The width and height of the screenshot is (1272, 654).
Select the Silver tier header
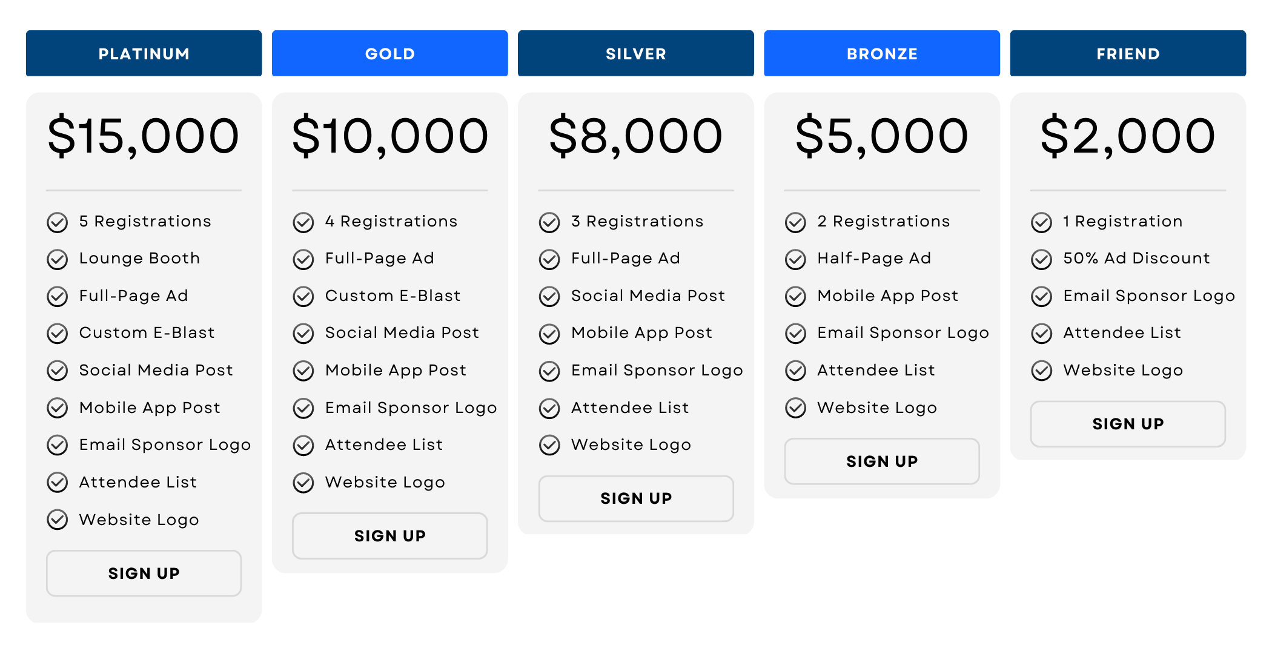(636, 53)
